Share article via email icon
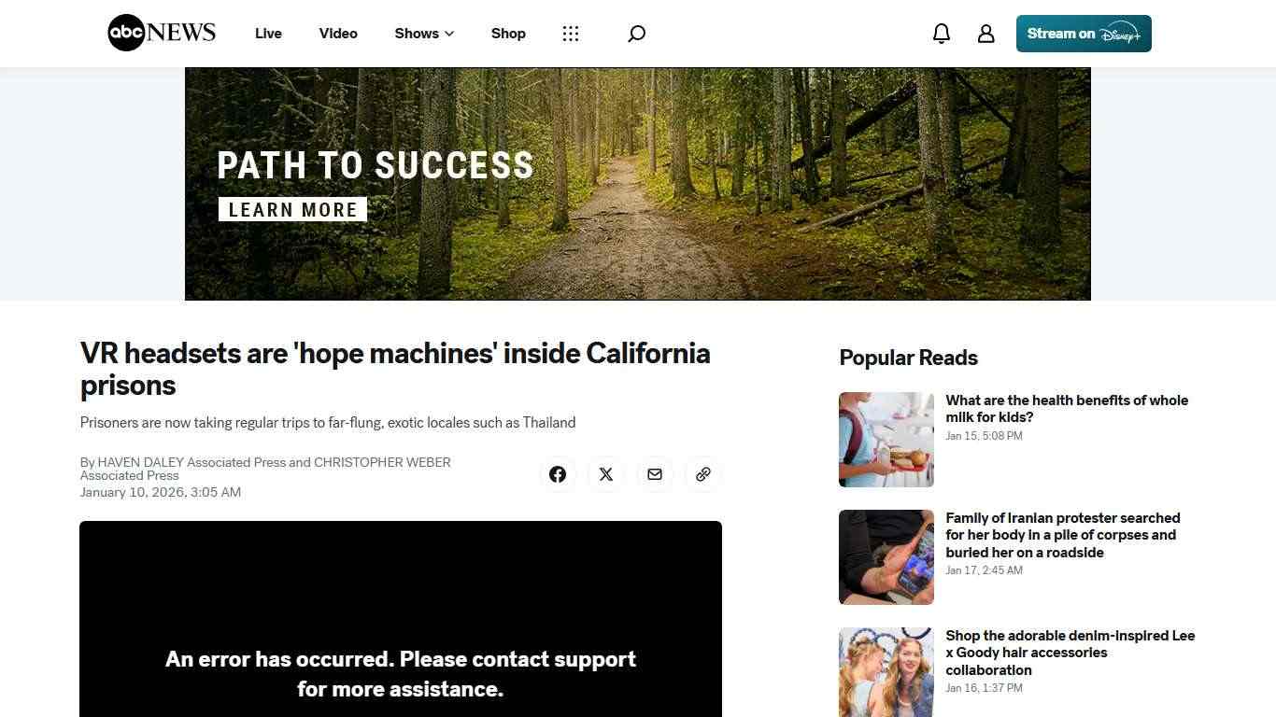The width and height of the screenshot is (1276, 717). coord(655,474)
